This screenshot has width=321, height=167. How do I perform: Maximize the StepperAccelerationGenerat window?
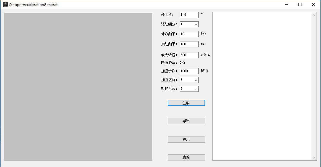coord(300,4)
